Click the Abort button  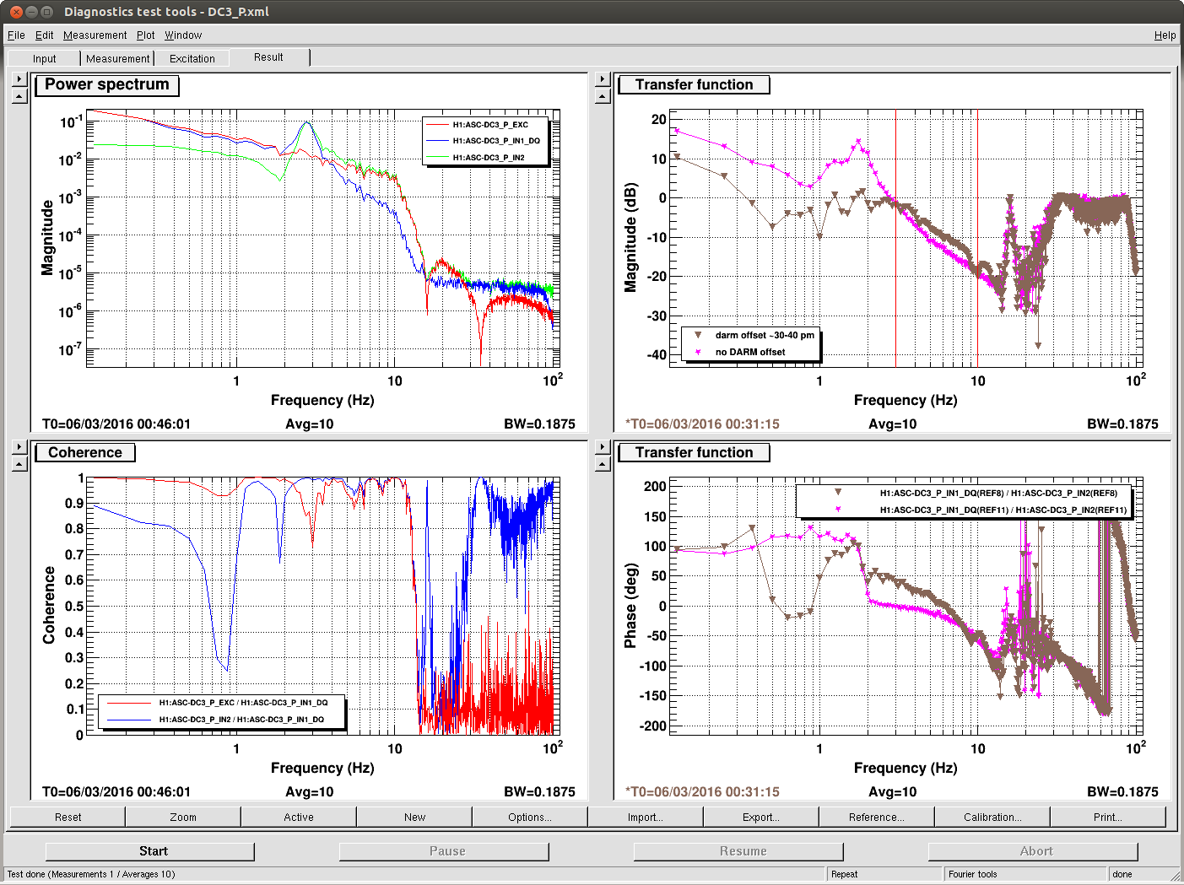point(1033,851)
